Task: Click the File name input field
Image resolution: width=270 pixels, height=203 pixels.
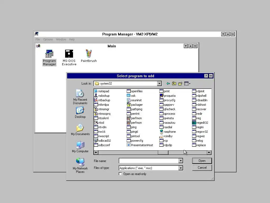Action: 149,161
